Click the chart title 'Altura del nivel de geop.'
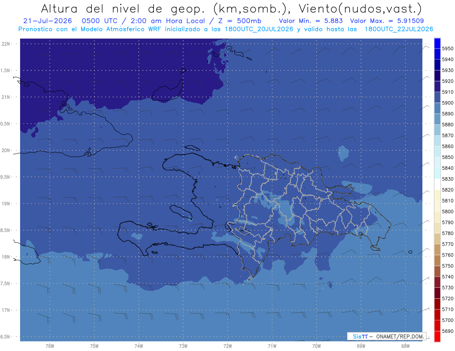This screenshot has width=455, height=351. point(123,9)
